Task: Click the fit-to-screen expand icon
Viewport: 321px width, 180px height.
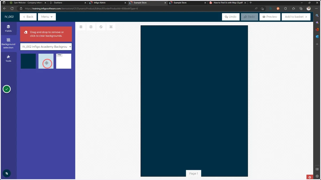Action: tap(111, 27)
